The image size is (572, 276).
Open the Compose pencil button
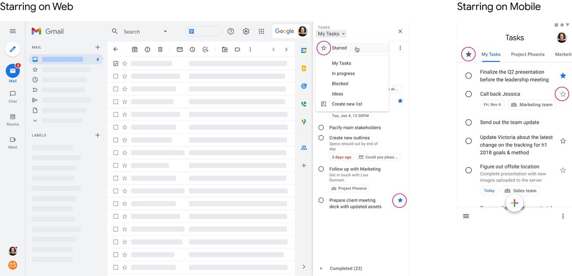click(12, 49)
